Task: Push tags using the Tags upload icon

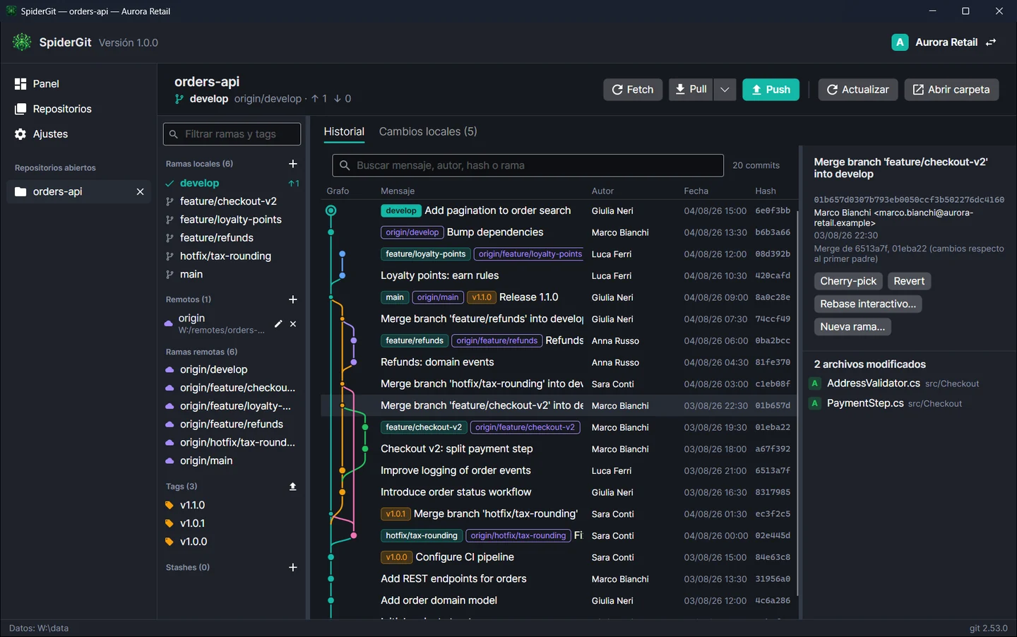Action: [x=293, y=487]
